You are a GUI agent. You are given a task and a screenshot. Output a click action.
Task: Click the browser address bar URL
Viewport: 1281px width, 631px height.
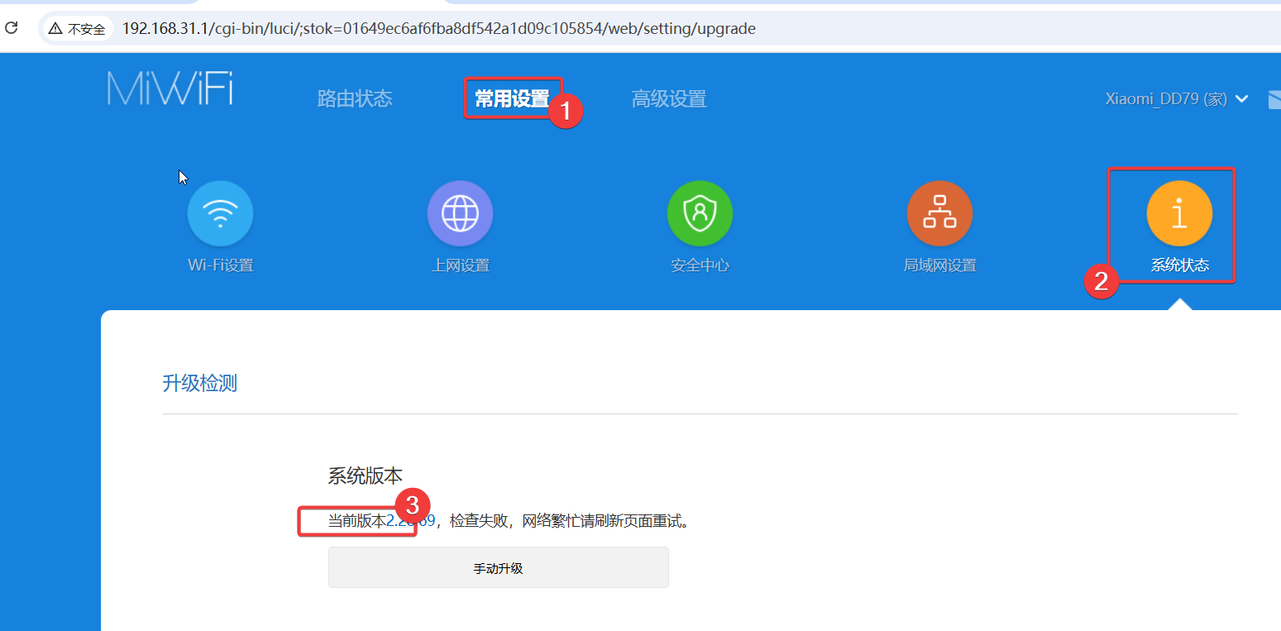(438, 29)
